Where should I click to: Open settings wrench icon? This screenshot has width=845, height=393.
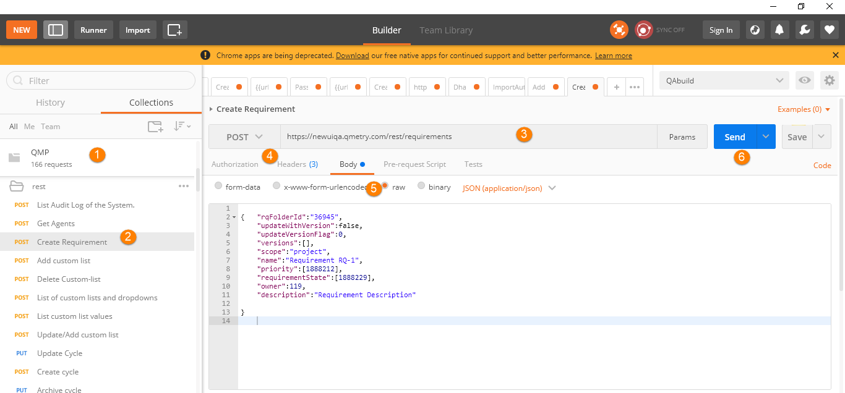805,30
